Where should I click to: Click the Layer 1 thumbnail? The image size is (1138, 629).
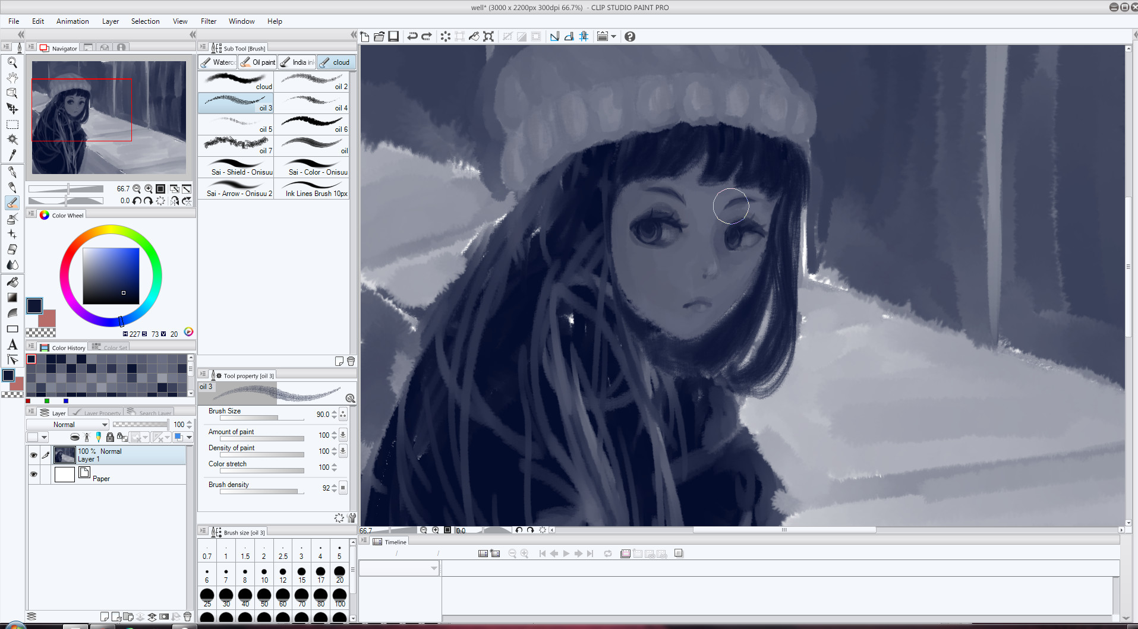click(x=64, y=455)
